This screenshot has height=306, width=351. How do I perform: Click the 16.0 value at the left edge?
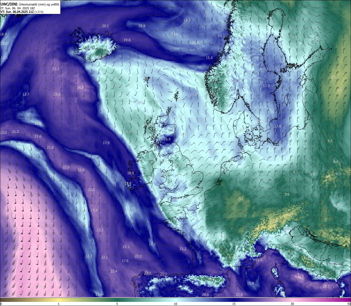[4, 34]
